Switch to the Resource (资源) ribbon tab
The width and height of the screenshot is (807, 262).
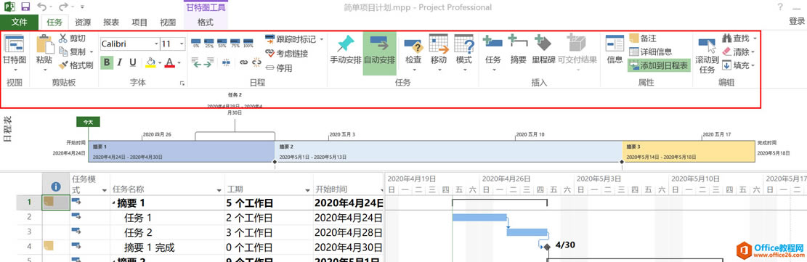(83, 22)
